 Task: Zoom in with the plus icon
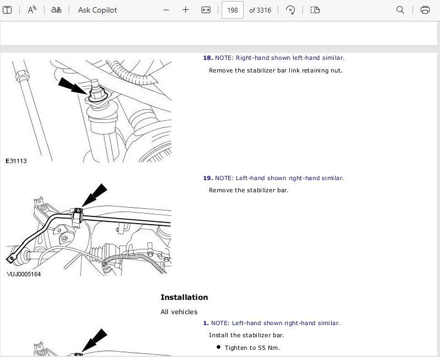pyautogui.click(x=186, y=10)
